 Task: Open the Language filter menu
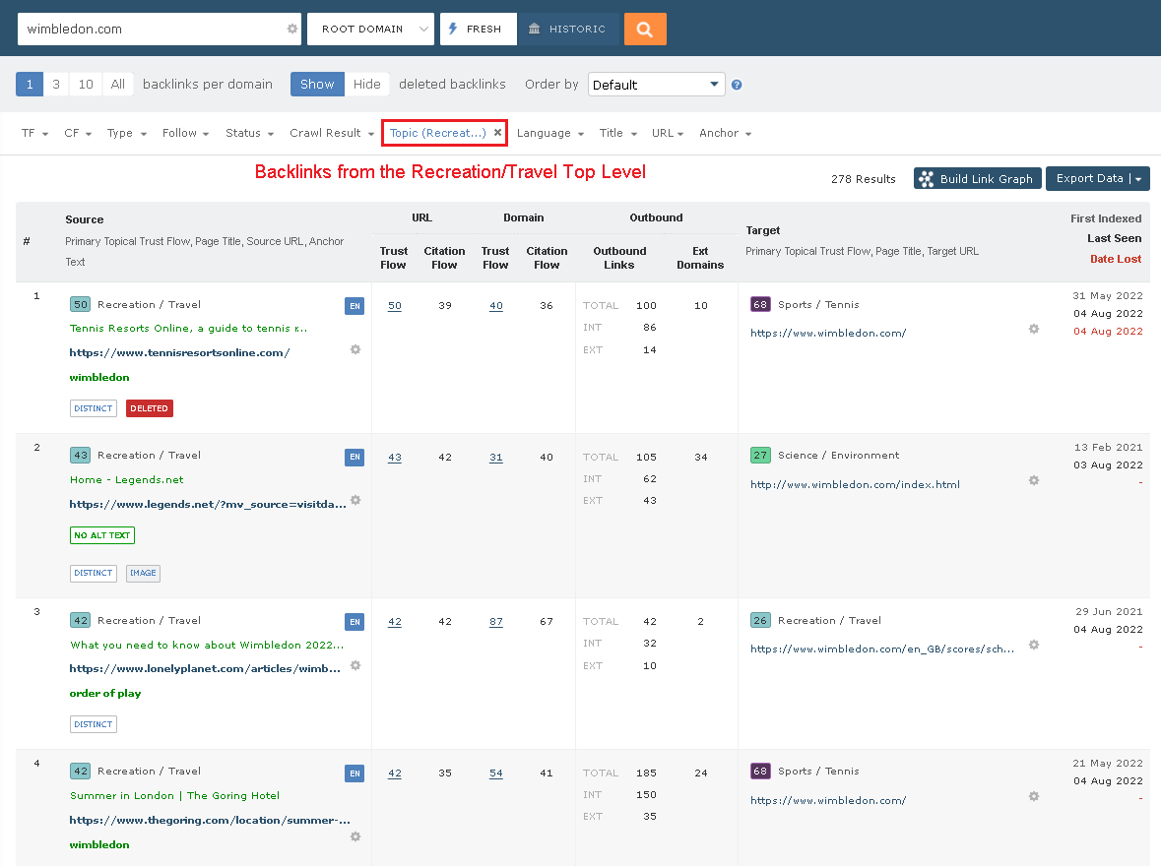point(551,133)
